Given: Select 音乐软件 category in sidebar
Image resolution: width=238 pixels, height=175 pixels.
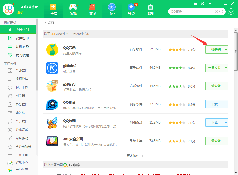Looking at the screenshot, I should click(x=18, y=121).
